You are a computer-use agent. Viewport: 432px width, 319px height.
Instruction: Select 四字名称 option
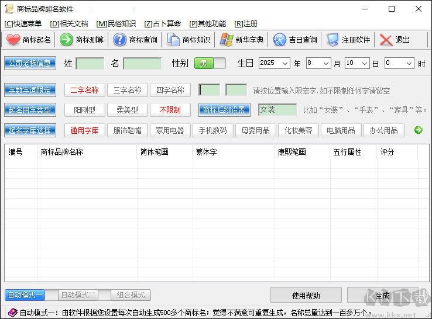(x=170, y=90)
